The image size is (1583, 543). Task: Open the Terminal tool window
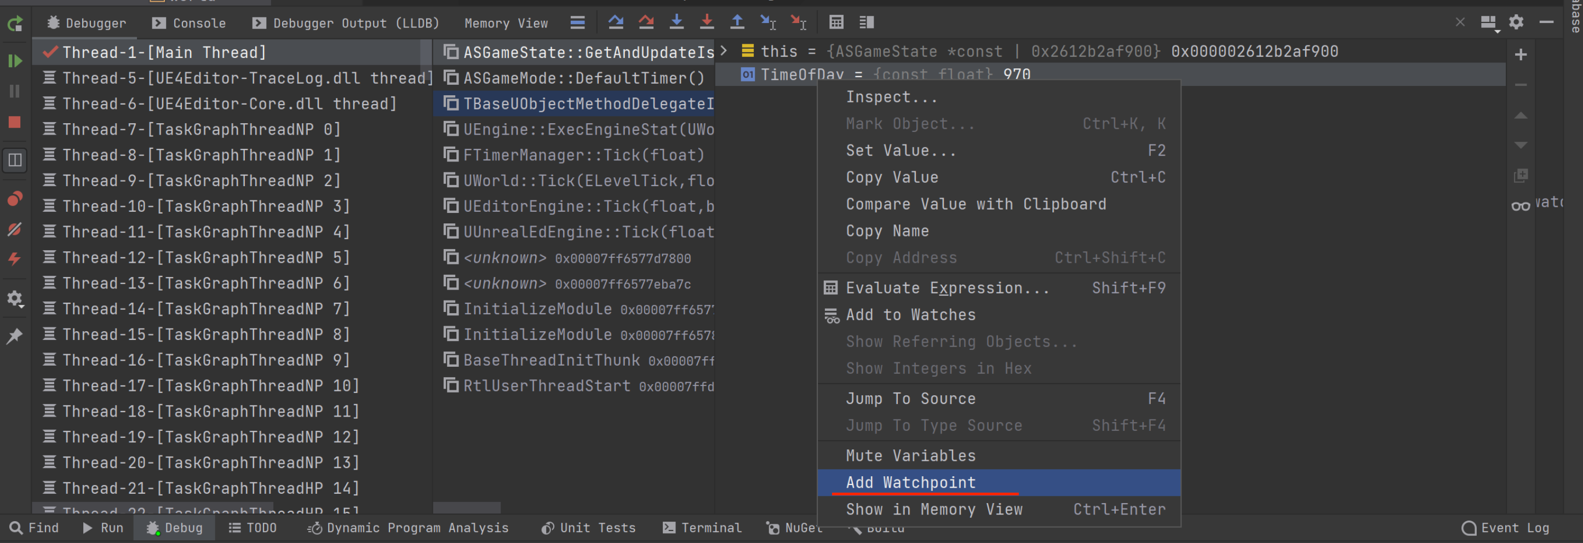[702, 528]
